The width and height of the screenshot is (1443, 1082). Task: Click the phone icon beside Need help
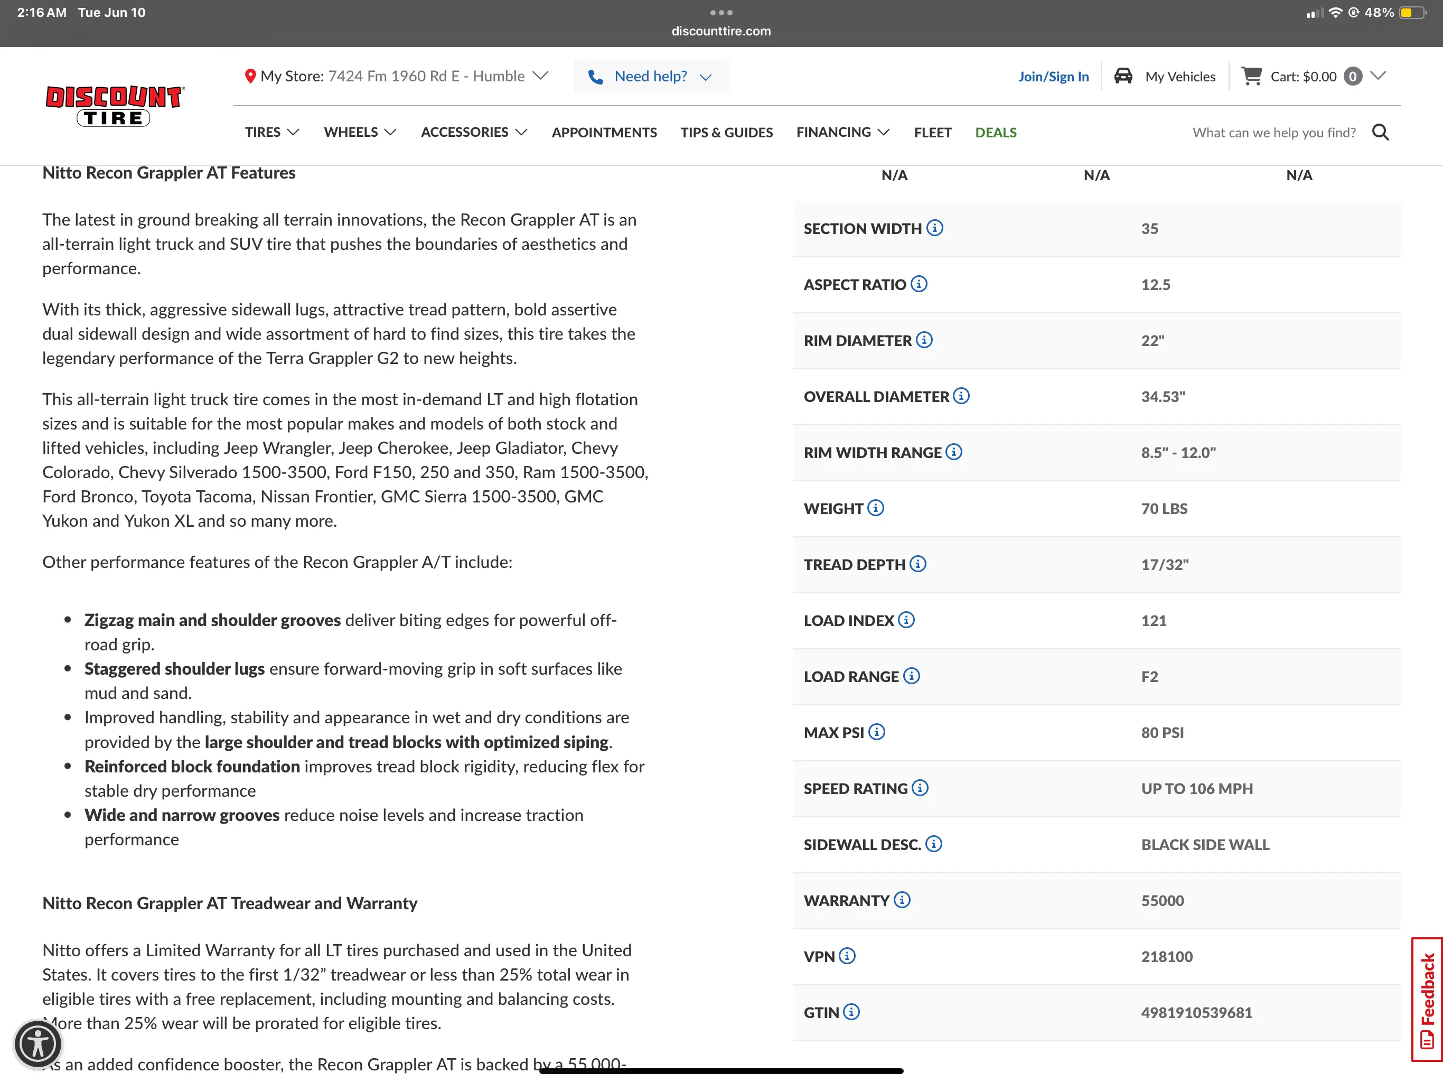596,77
